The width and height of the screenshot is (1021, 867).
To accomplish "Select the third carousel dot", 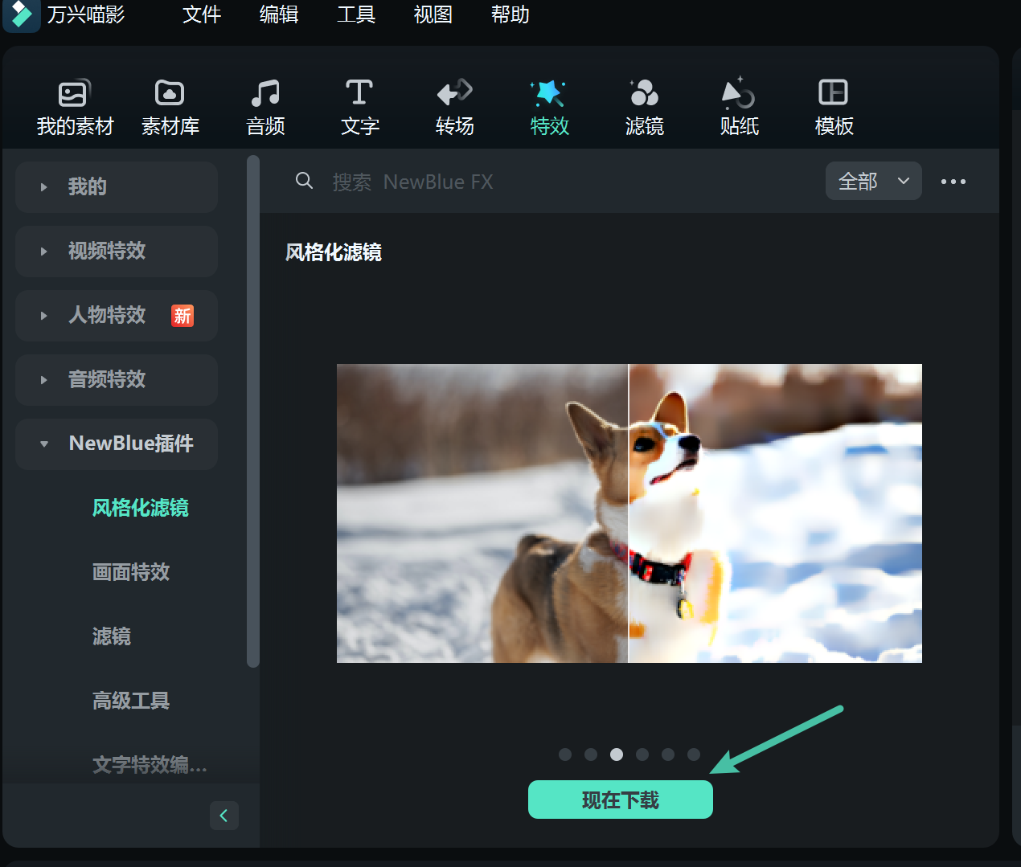I will (617, 755).
